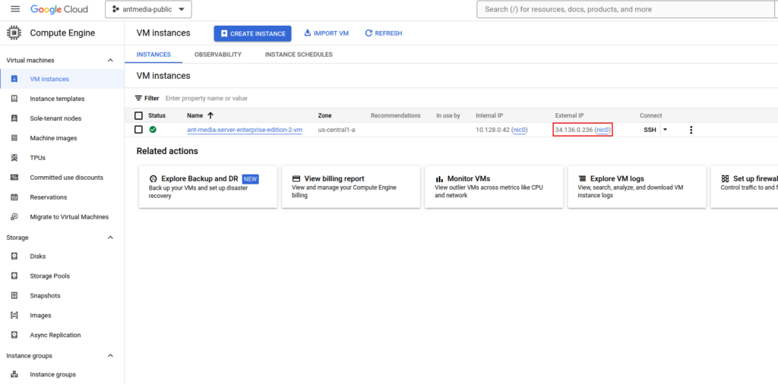
Task: Click the Disks sidebar icon
Action: 14,257
